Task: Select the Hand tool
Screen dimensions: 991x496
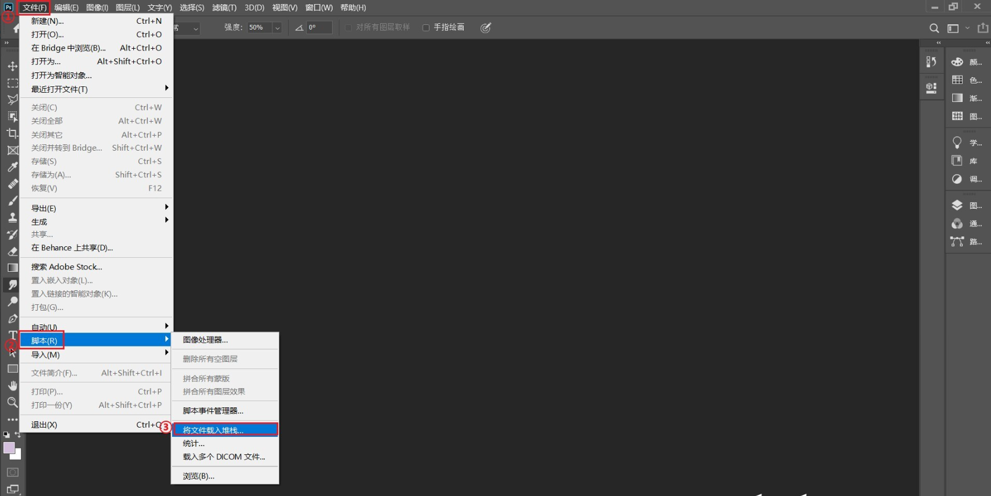Action: click(12, 386)
